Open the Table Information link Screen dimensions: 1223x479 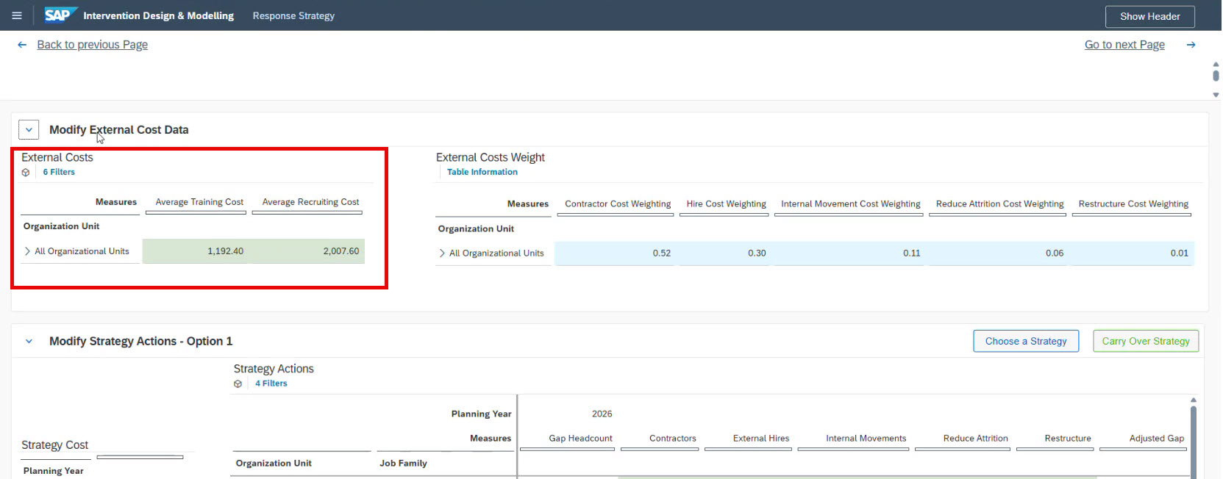coord(482,173)
